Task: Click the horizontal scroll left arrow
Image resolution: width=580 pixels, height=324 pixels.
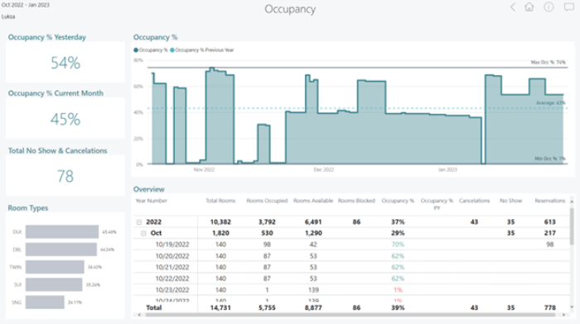Action: 139,315
